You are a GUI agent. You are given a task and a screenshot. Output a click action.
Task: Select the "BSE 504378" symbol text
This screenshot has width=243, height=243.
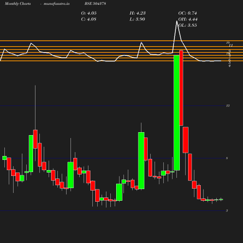pyautogui.click(x=95, y=3)
